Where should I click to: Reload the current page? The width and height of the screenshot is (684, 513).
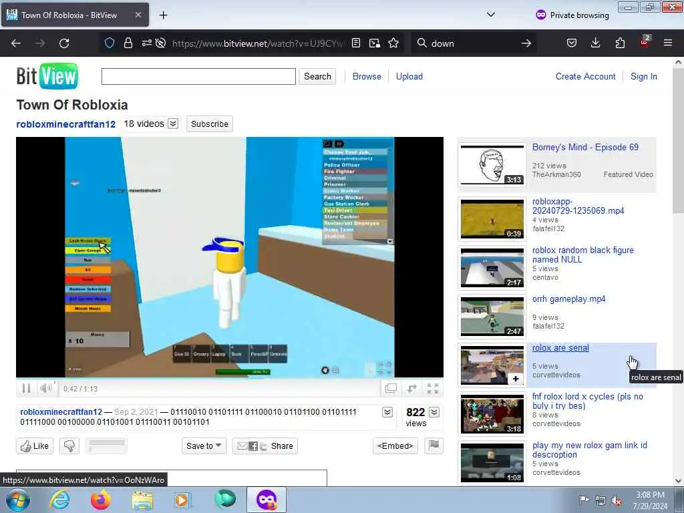[64, 43]
